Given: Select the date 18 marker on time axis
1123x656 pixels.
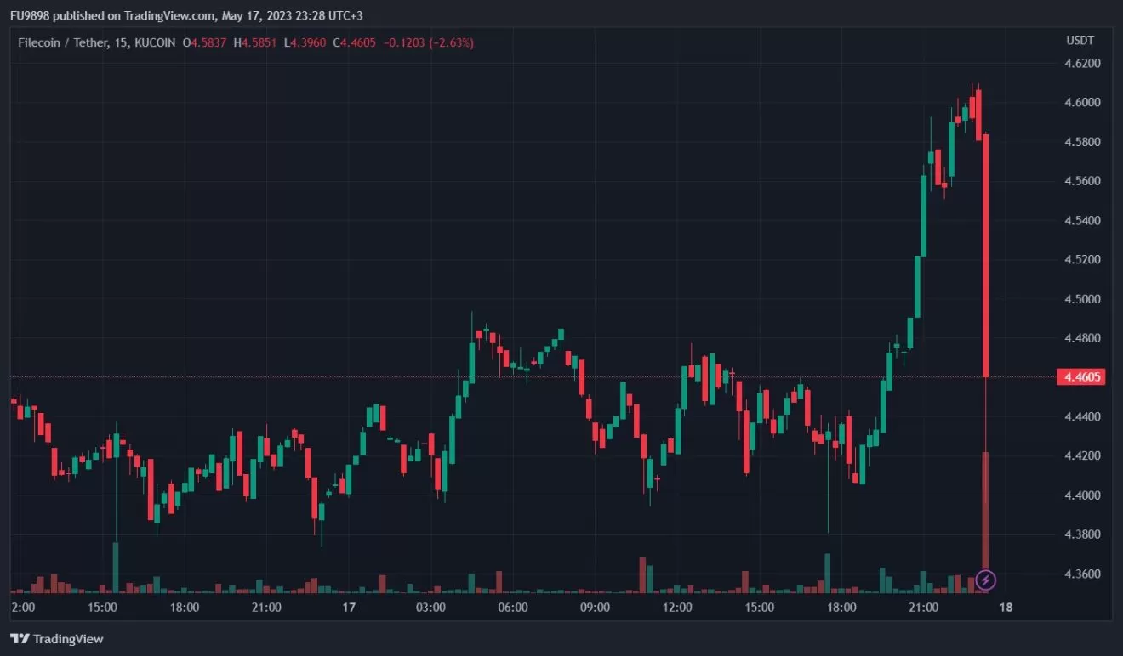Looking at the screenshot, I should point(1005,608).
